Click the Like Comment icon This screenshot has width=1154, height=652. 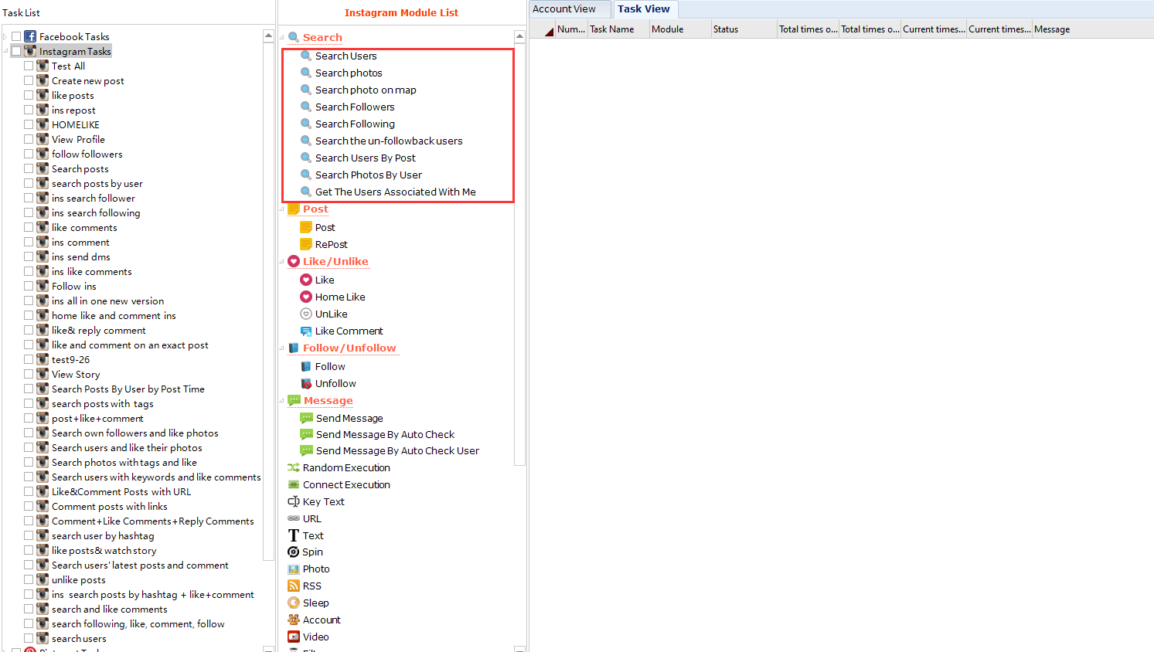pyautogui.click(x=306, y=331)
